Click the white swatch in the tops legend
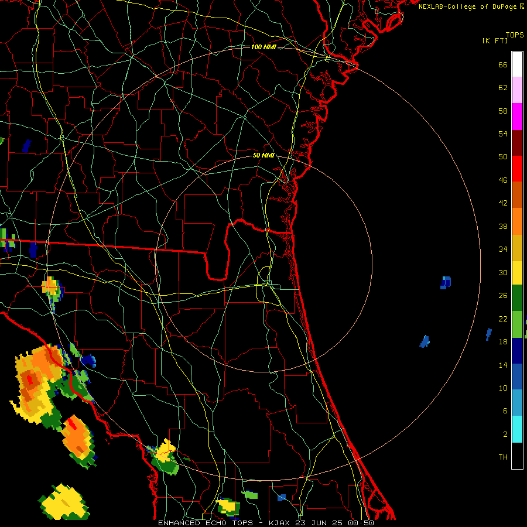Viewport: 527px width, 527px height. point(517,64)
